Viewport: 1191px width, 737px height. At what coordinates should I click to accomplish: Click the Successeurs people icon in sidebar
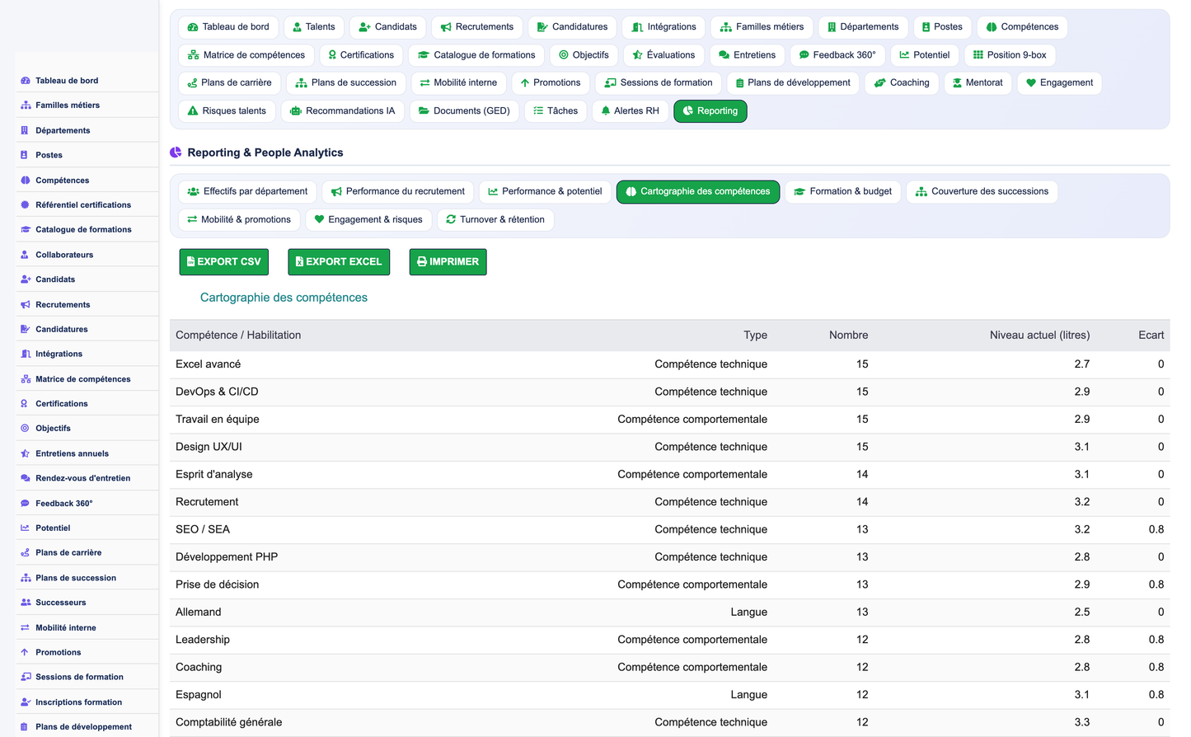click(26, 603)
